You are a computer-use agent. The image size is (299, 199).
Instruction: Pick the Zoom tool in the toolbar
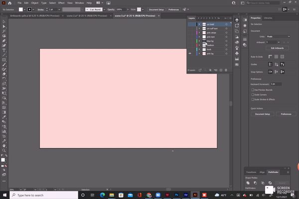[x=4, y=150]
